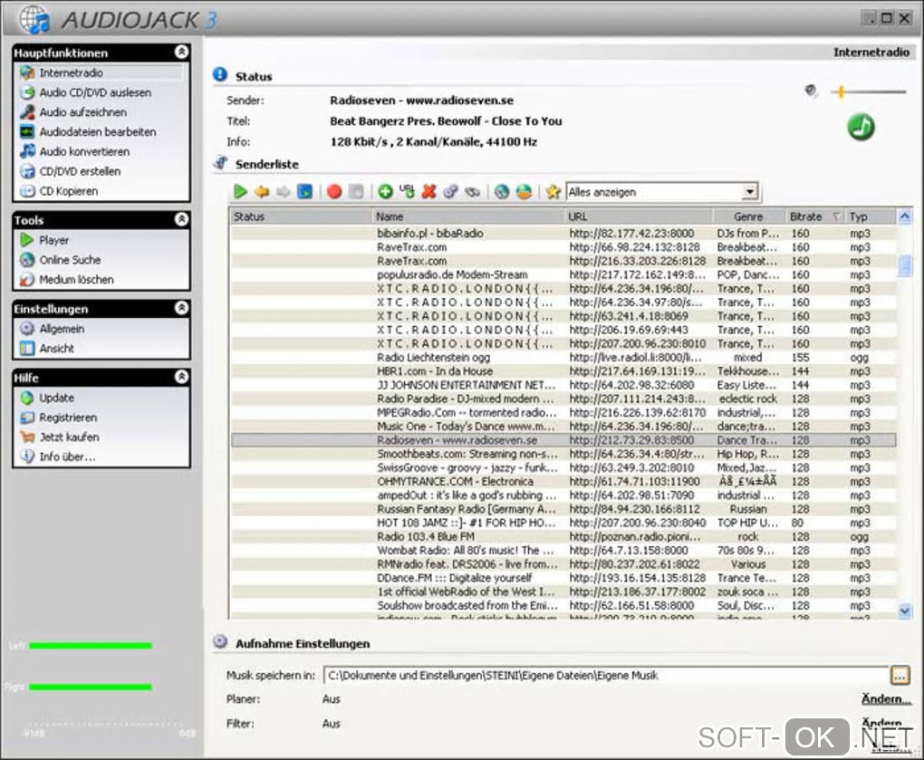Add a new station with green plus icon
The height and width of the screenshot is (760, 924).
385,191
